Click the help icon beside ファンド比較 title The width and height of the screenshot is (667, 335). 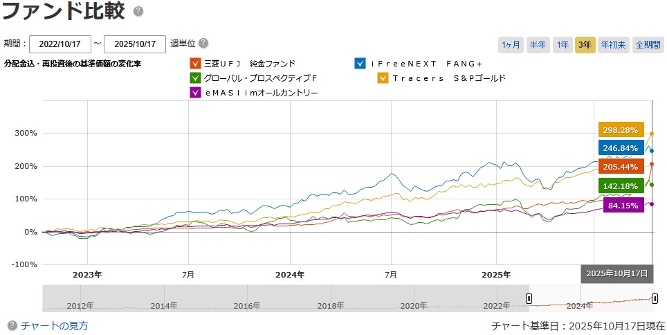138,12
